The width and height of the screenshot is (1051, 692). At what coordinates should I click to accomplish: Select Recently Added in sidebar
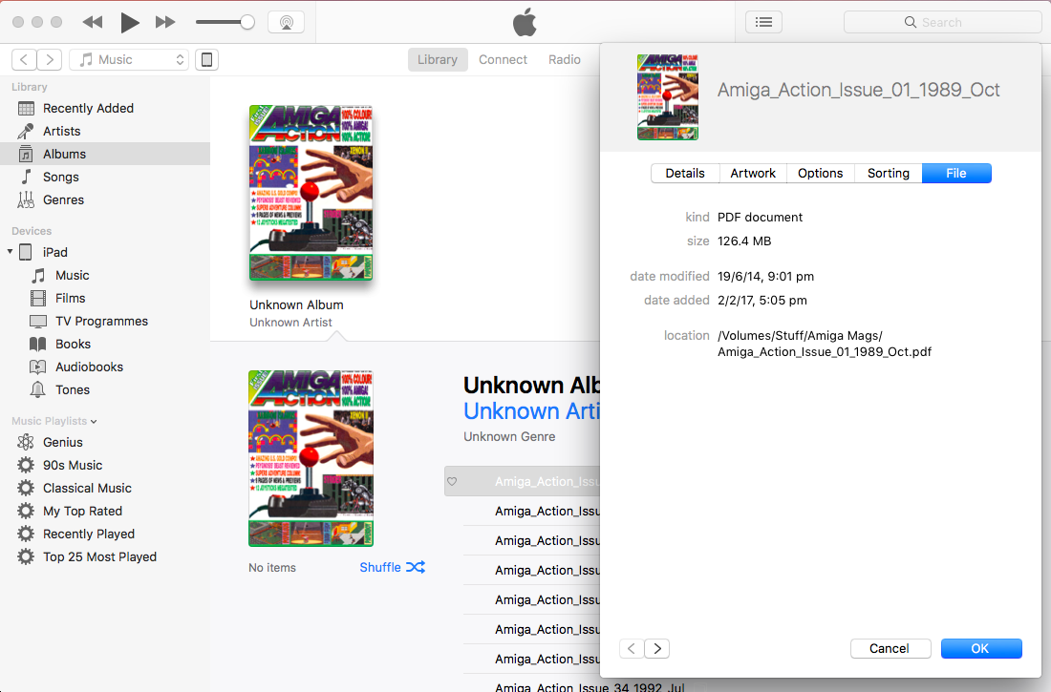105,109
